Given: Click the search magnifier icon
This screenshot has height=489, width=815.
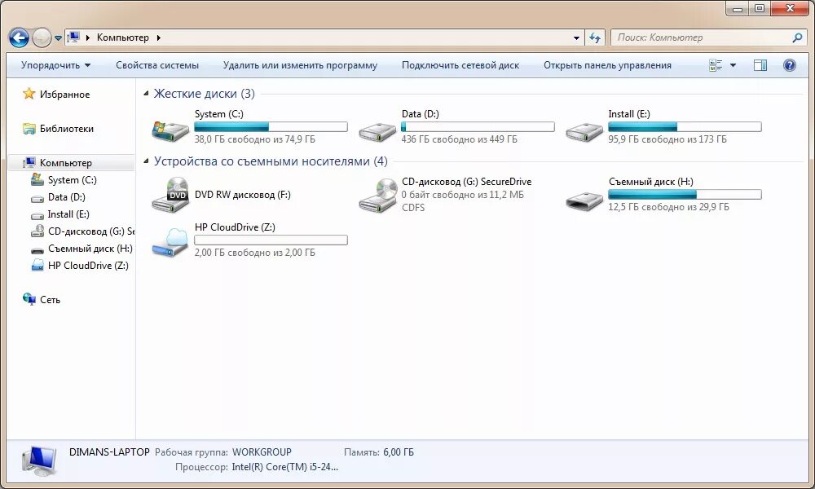Looking at the screenshot, I should pyautogui.click(x=797, y=37).
